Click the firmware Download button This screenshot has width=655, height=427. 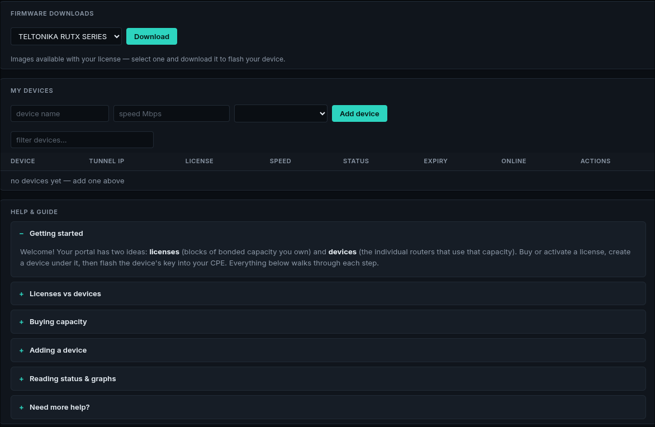coord(151,36)
